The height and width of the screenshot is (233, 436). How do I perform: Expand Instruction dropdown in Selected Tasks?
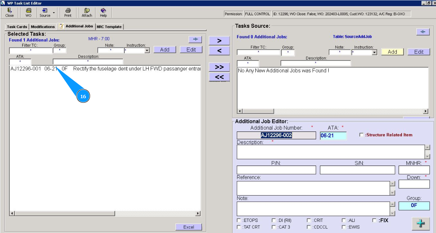pos(147,50)
